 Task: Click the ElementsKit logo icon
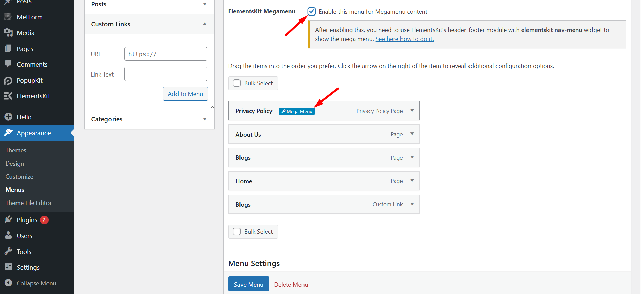[8, 96]
